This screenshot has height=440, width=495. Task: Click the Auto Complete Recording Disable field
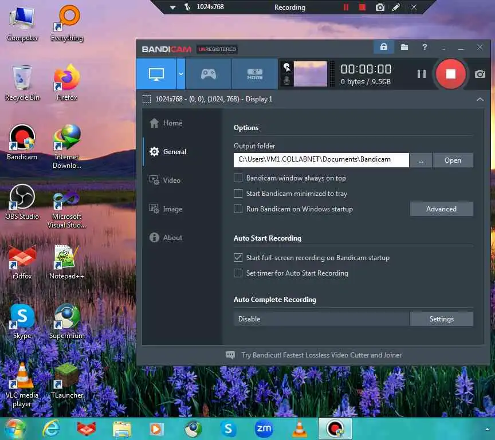pos(321,319)
